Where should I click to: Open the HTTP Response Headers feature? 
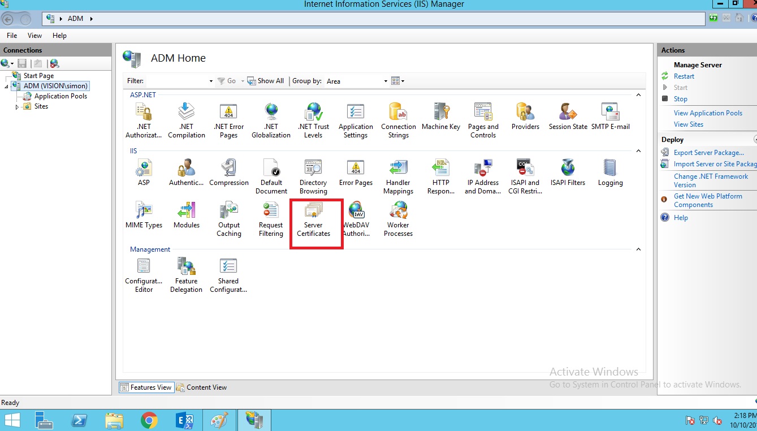[441, 176]
